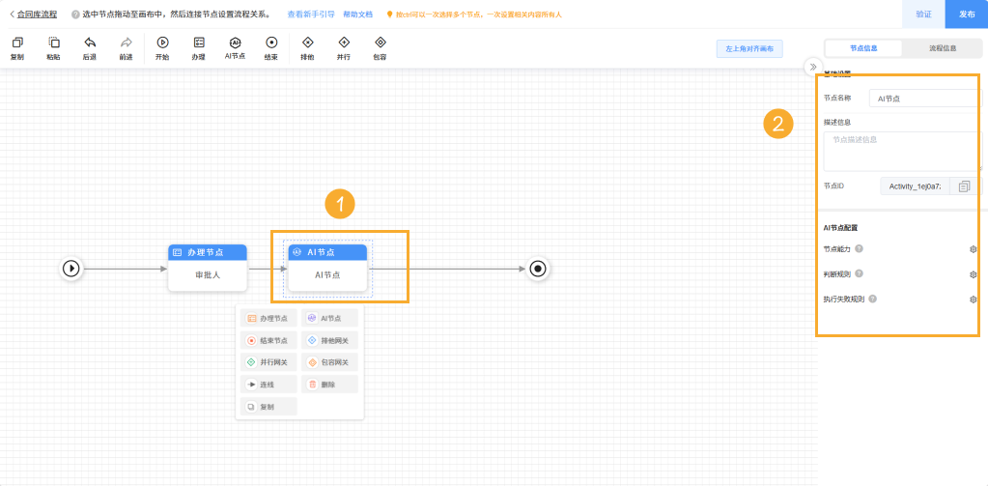
Task: Click the gear icon for 执行失败规则
Action: pyautogui.click(x=973, y=300)
